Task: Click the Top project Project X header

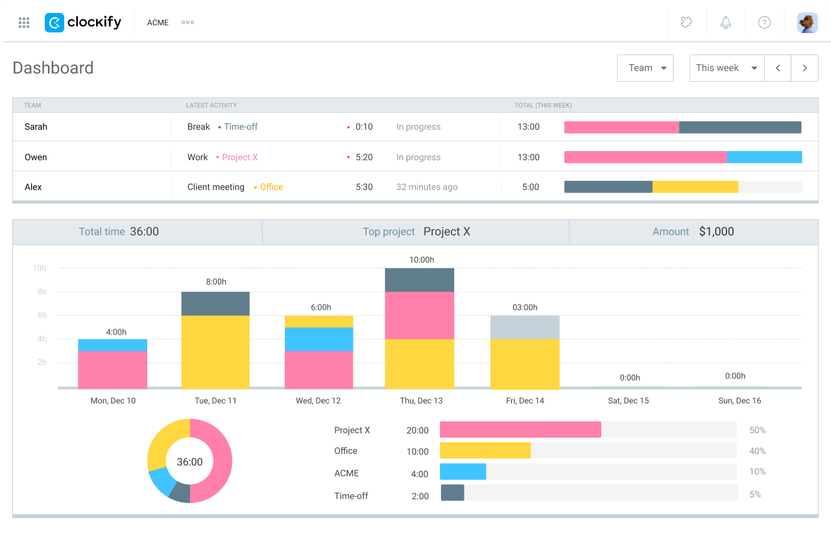Action: [x=416, y=232]
